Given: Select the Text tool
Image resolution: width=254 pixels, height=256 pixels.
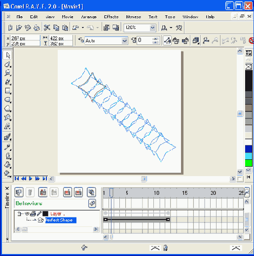Looking at the screenshot, I should [x=7, y=126].
